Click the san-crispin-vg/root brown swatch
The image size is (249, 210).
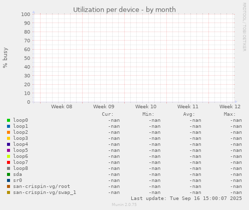[9, 186]
